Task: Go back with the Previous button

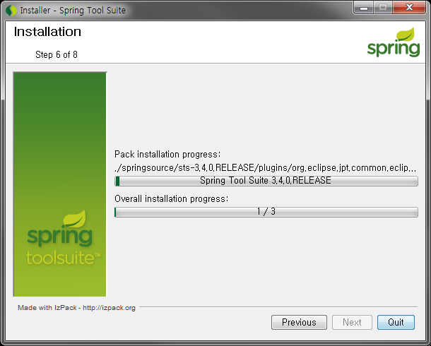Action: (299, 322)
